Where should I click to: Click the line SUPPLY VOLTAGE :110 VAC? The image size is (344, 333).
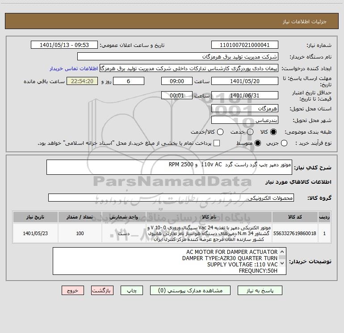pos(243,264)
